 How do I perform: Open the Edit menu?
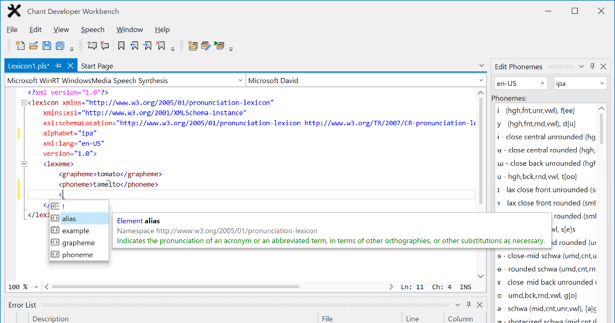(x=35, y=29)
